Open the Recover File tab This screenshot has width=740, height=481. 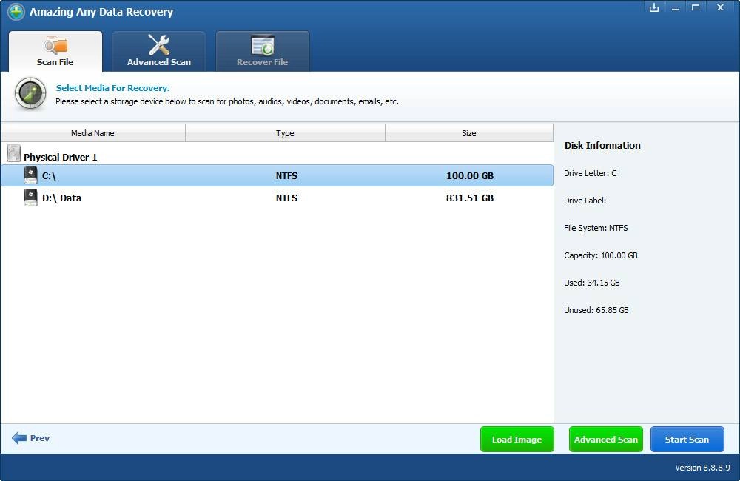click(x=263, y=52)
